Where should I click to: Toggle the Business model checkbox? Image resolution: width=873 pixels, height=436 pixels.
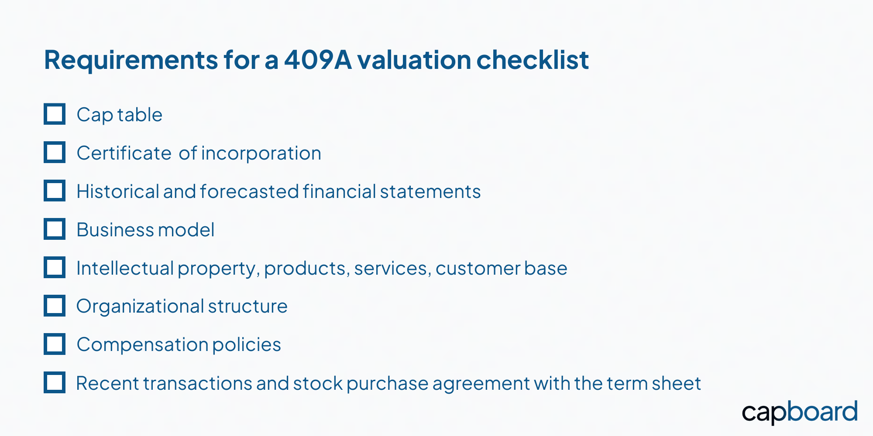point(55,229)
